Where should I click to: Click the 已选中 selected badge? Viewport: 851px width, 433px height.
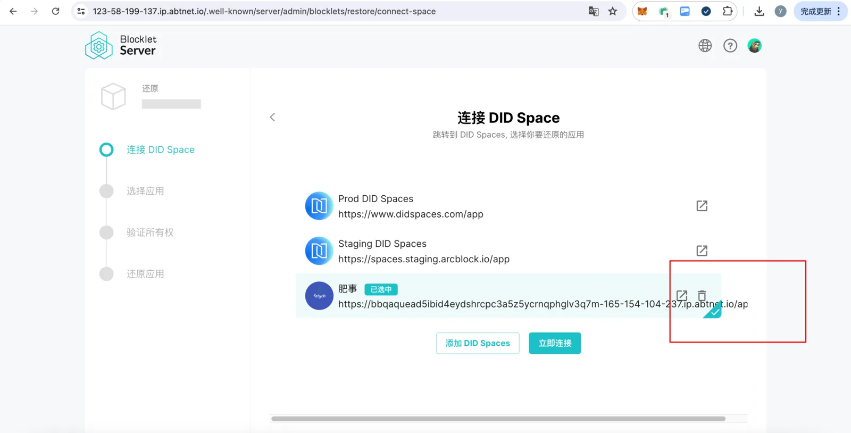pyautogui.click(x=381, y=289)
